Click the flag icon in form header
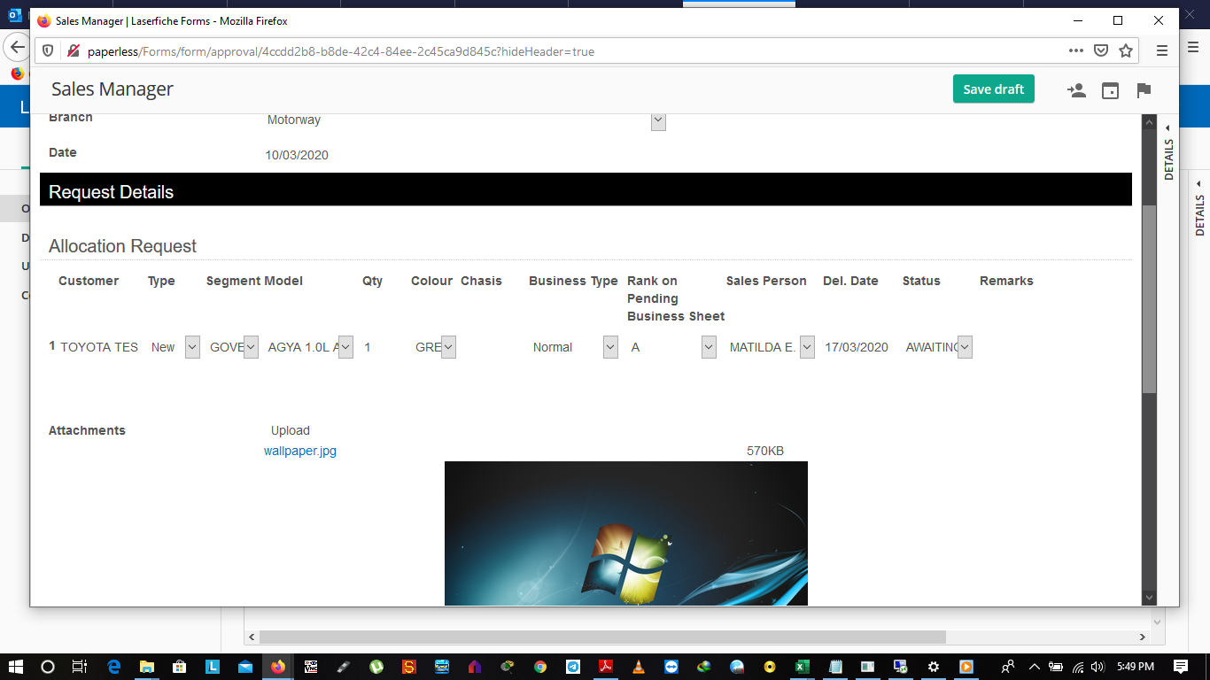This screenshot has height=680, width=1210. [1144, 90]
